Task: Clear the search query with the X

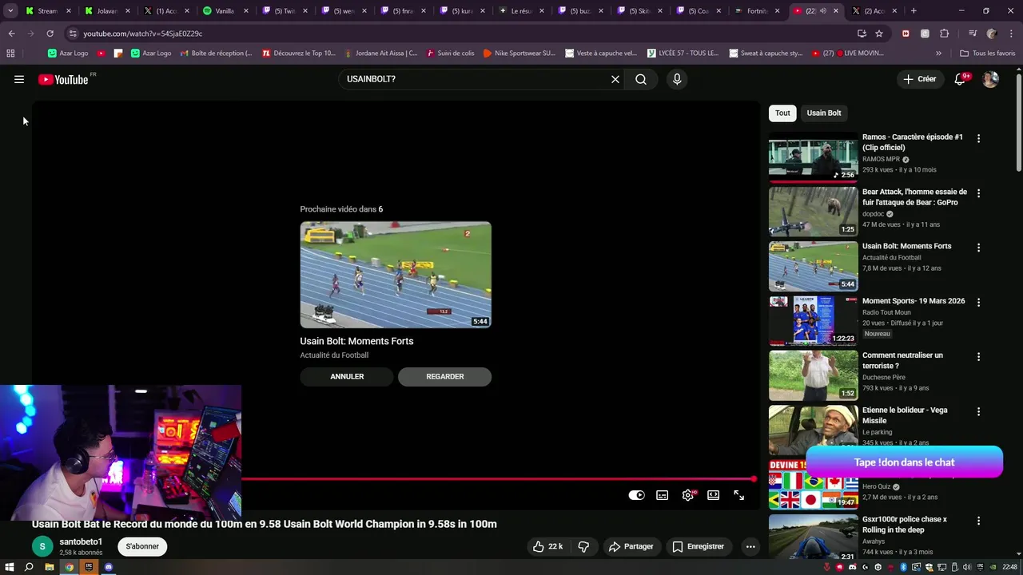Action: click(x=615, y=79)
